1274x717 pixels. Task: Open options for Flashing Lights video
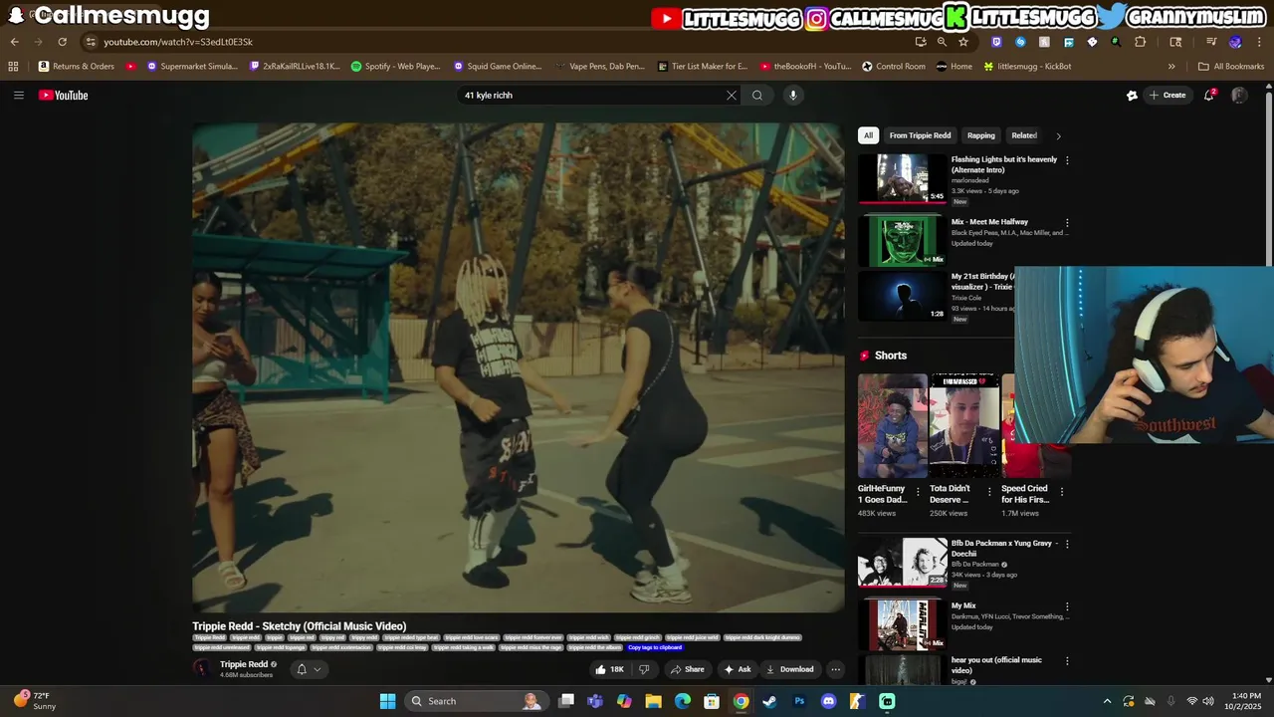[x=1067, y=160]
